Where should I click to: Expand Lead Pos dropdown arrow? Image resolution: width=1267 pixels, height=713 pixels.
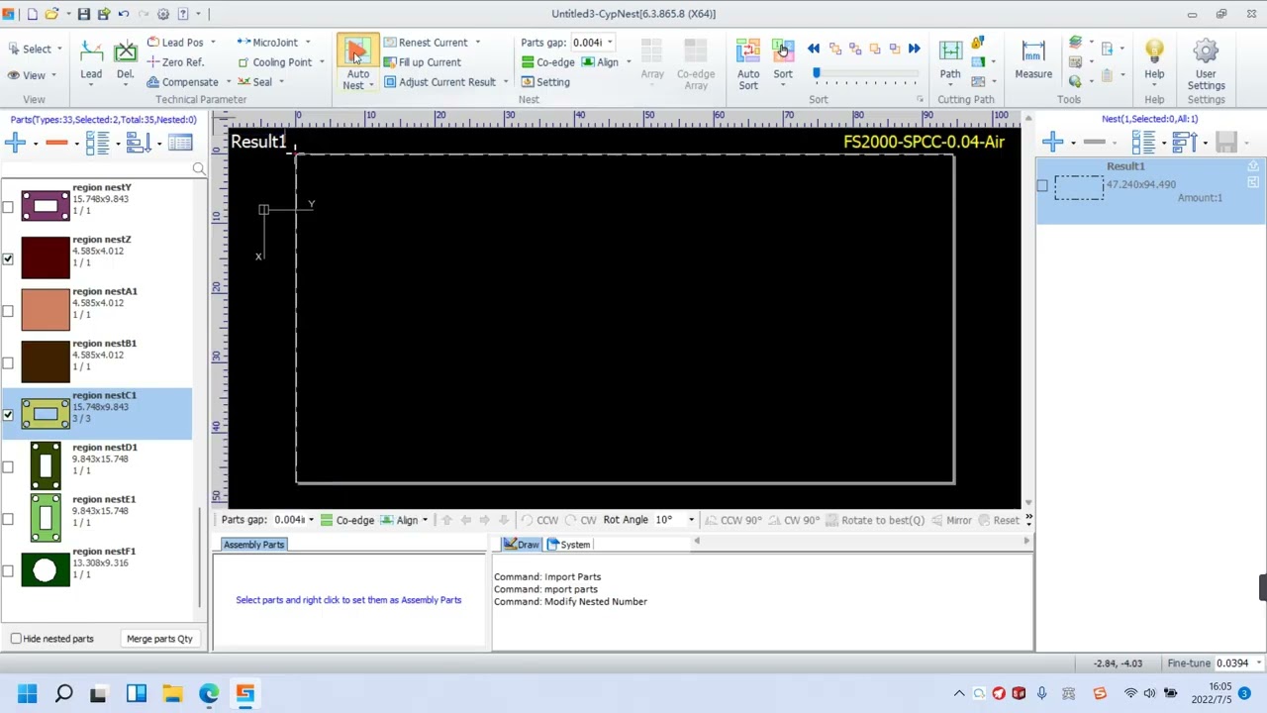pos(212,43)
